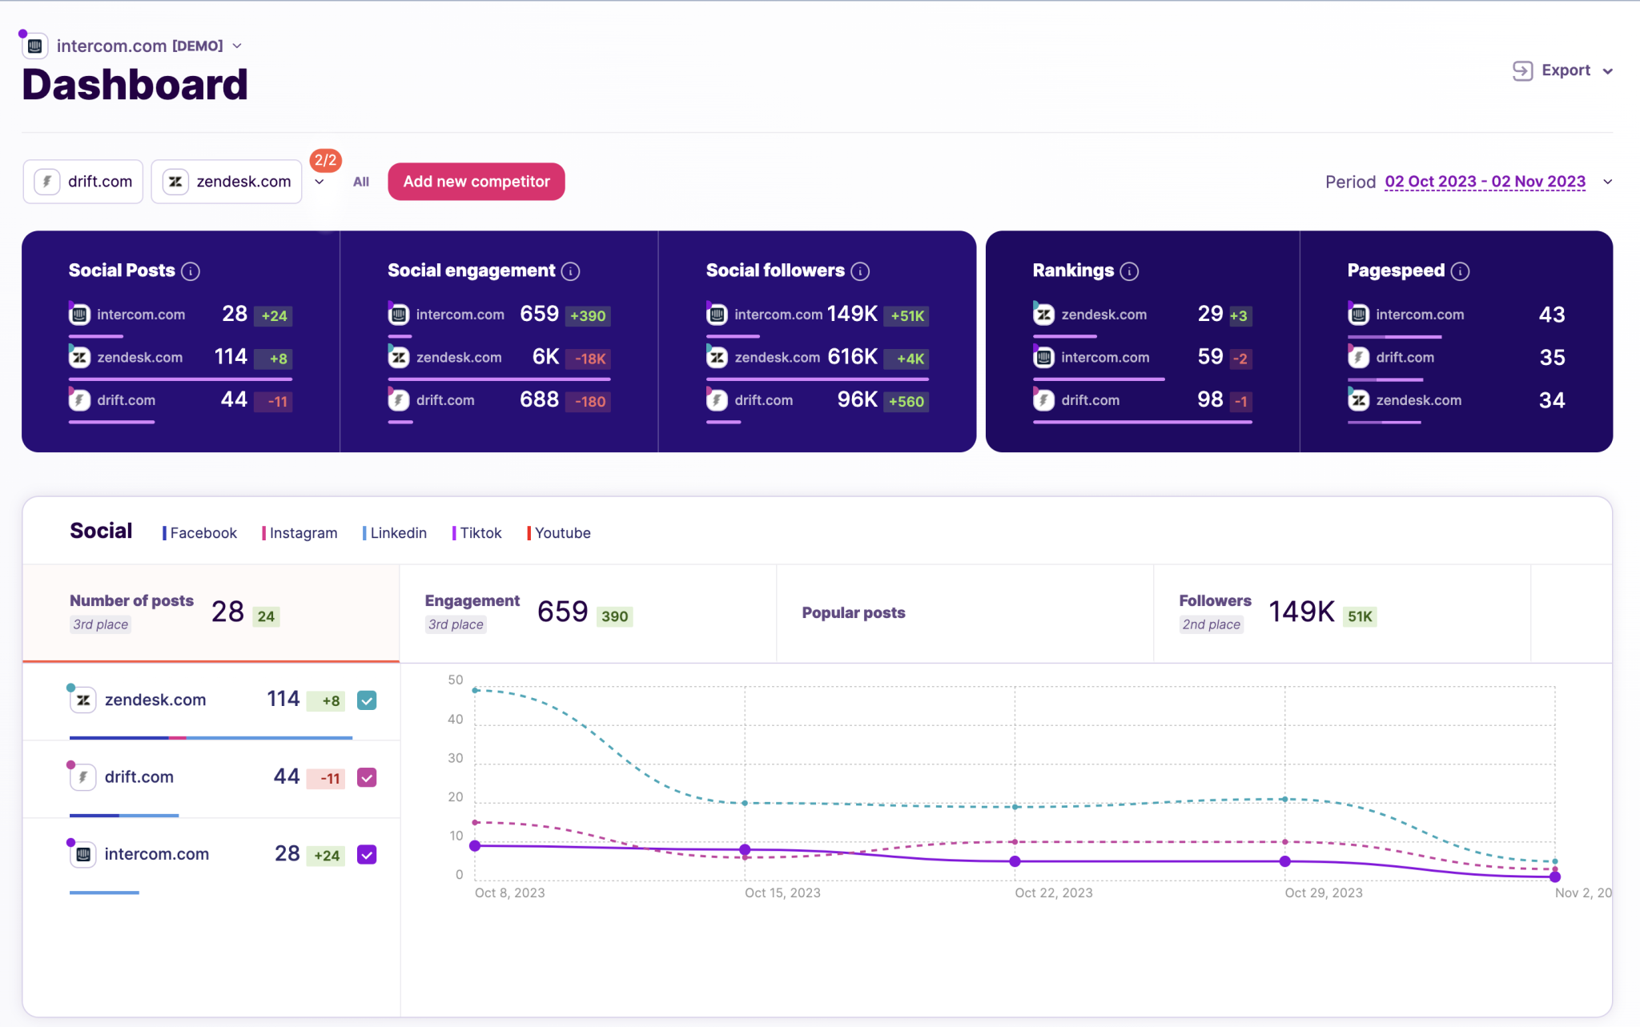This screenshot has width=1640, height=1027.
Task: Click the Add new competitor button
Action: coord(476,181)
